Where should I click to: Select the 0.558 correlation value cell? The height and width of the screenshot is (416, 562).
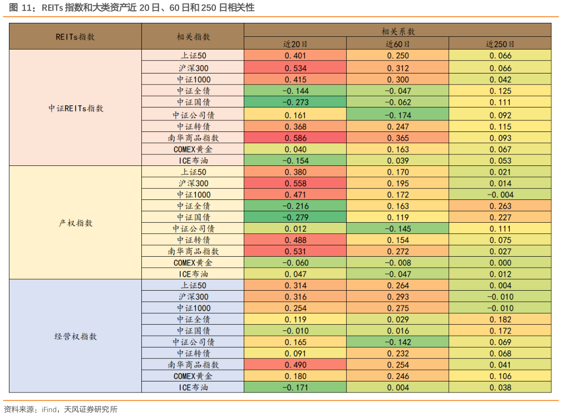tap(295, 183)
